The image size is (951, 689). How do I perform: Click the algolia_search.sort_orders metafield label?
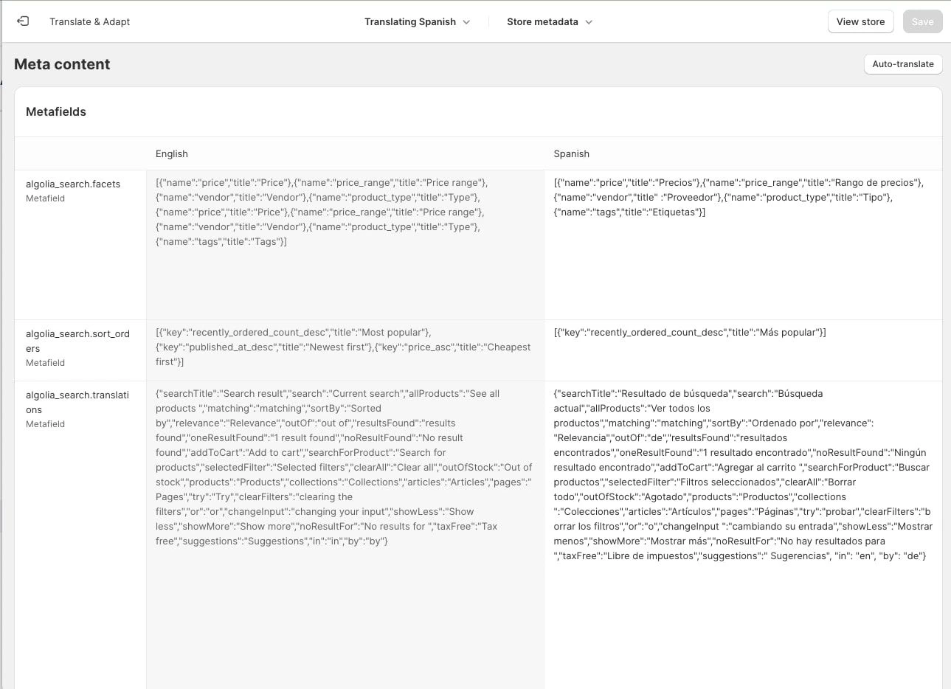[77, 341]
